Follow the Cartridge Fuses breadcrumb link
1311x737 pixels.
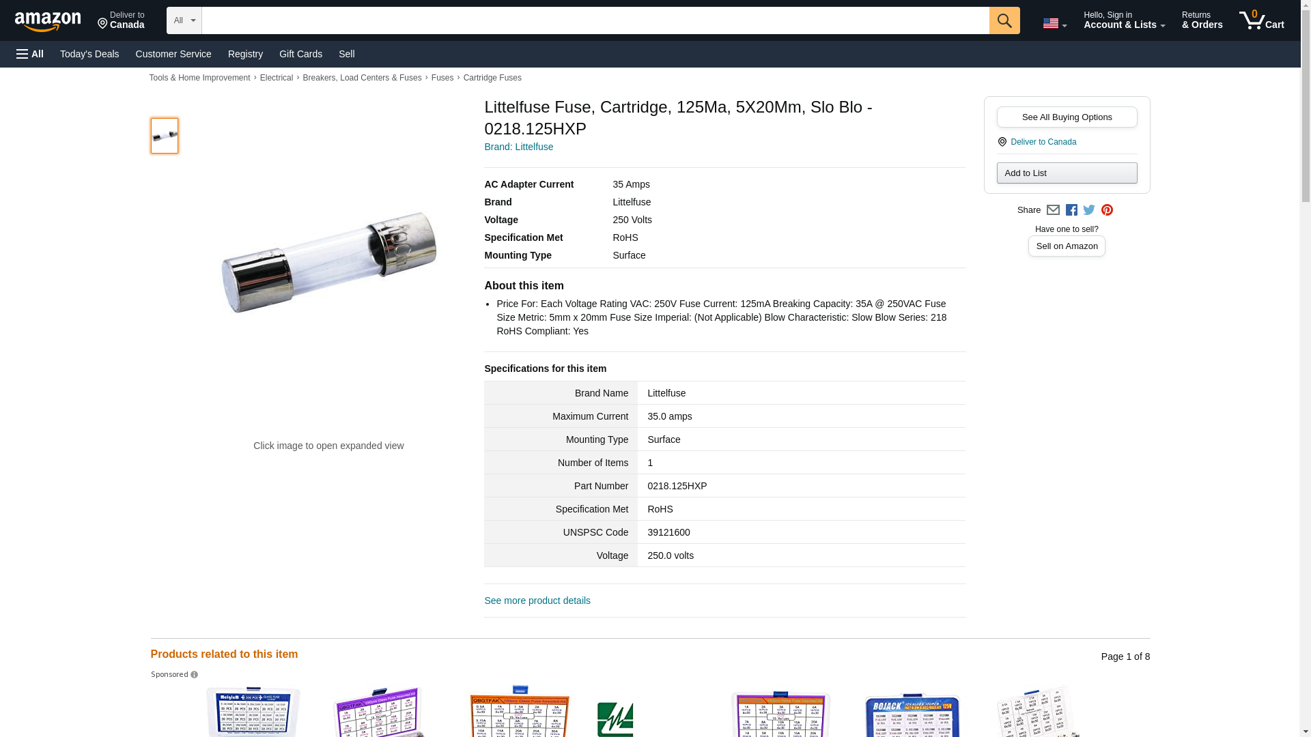[x=492, y=78]
